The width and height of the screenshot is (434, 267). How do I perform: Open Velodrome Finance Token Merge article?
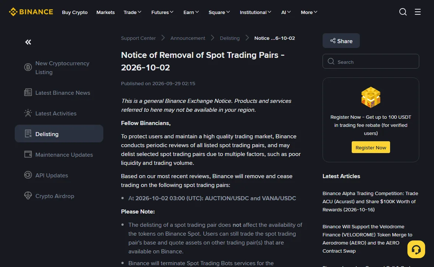(x=367, y=239)
